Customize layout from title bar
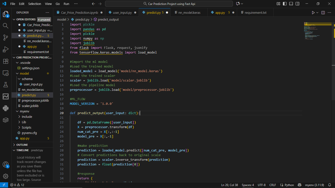The width and height of the screenshot is (335, 188). [278, 4]
